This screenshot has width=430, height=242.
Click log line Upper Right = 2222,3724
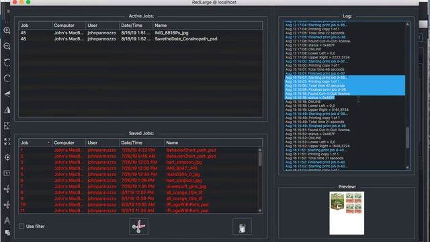(317, 57)
